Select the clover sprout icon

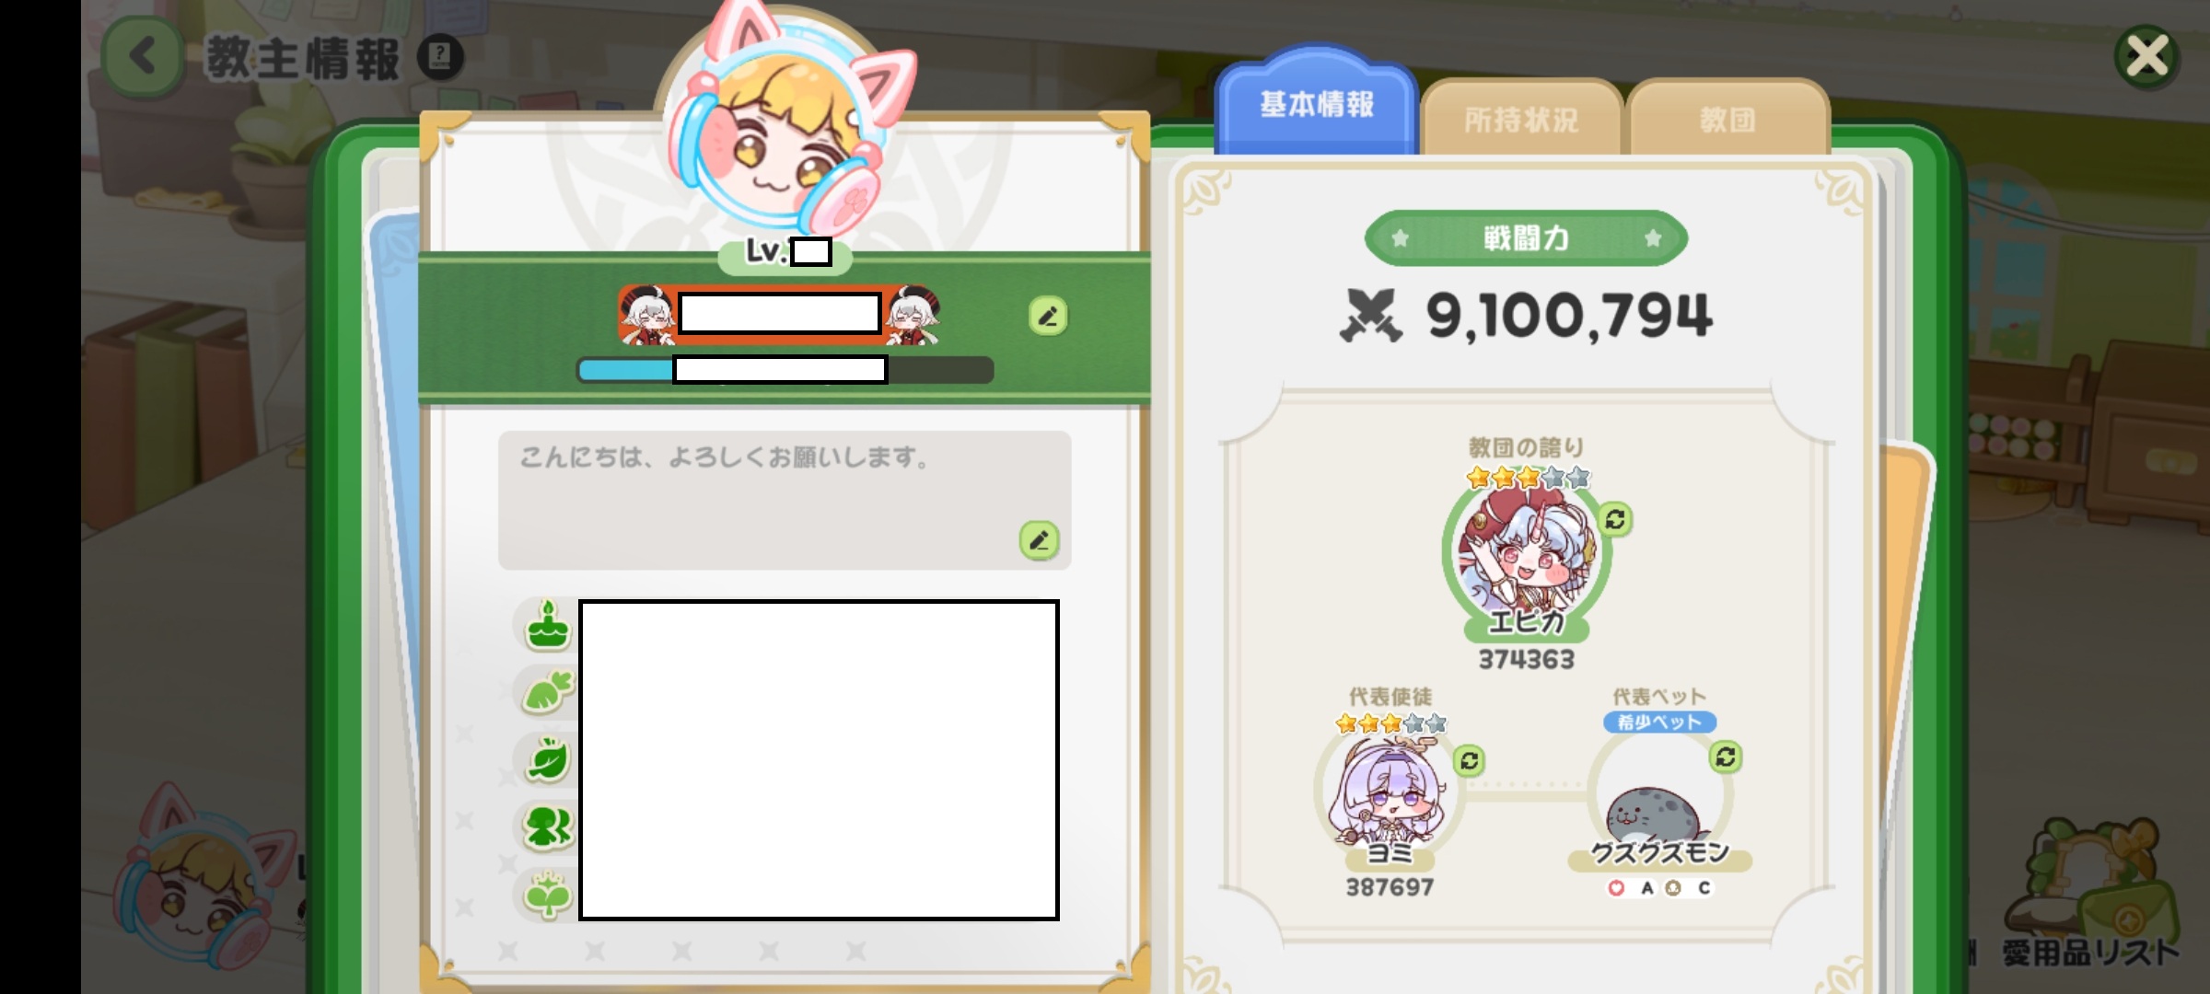pos(547,895)
